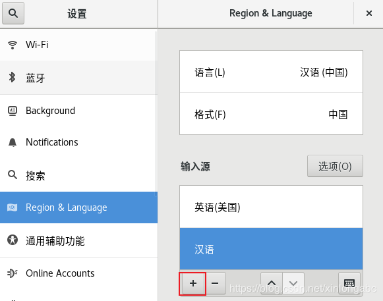Select 英语(美国) input source

(271, 207)
